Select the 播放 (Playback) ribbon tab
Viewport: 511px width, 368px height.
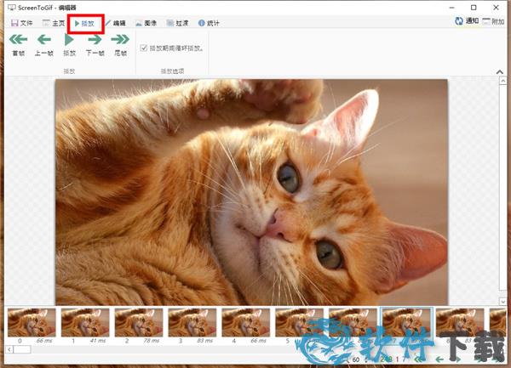pos(84,23)
